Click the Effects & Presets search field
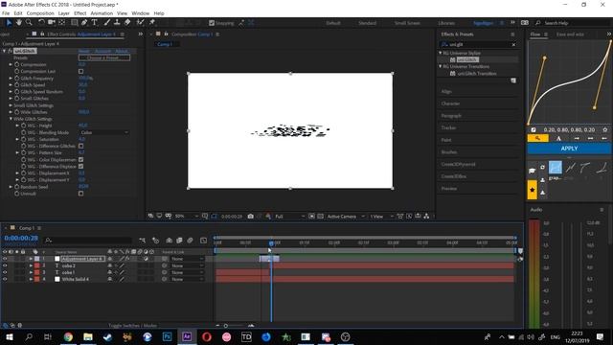 click(x=479, y=45)
